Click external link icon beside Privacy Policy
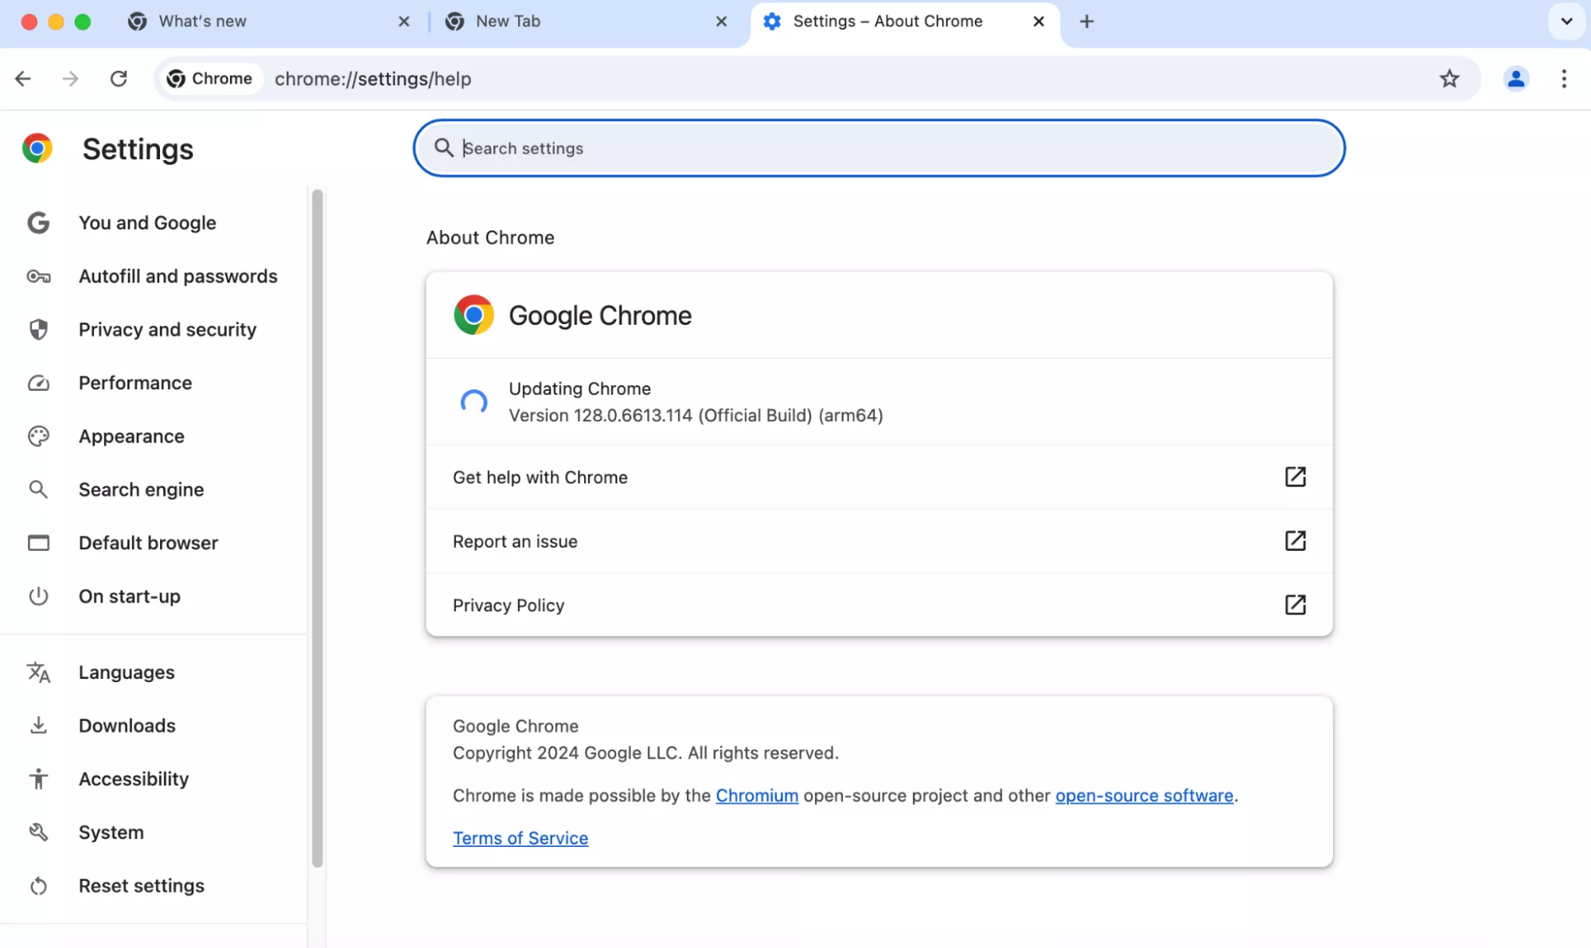Viewport: 1591px width, 948px height. pos(1295,605)
